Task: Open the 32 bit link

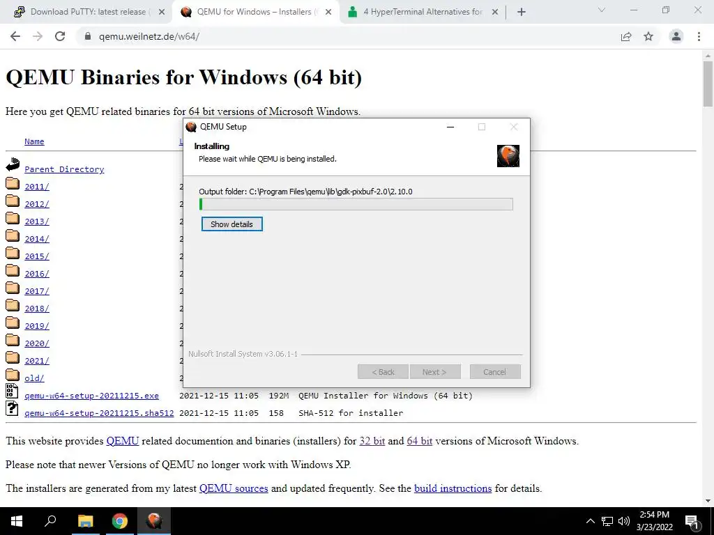Action: [x=372, y=441]
